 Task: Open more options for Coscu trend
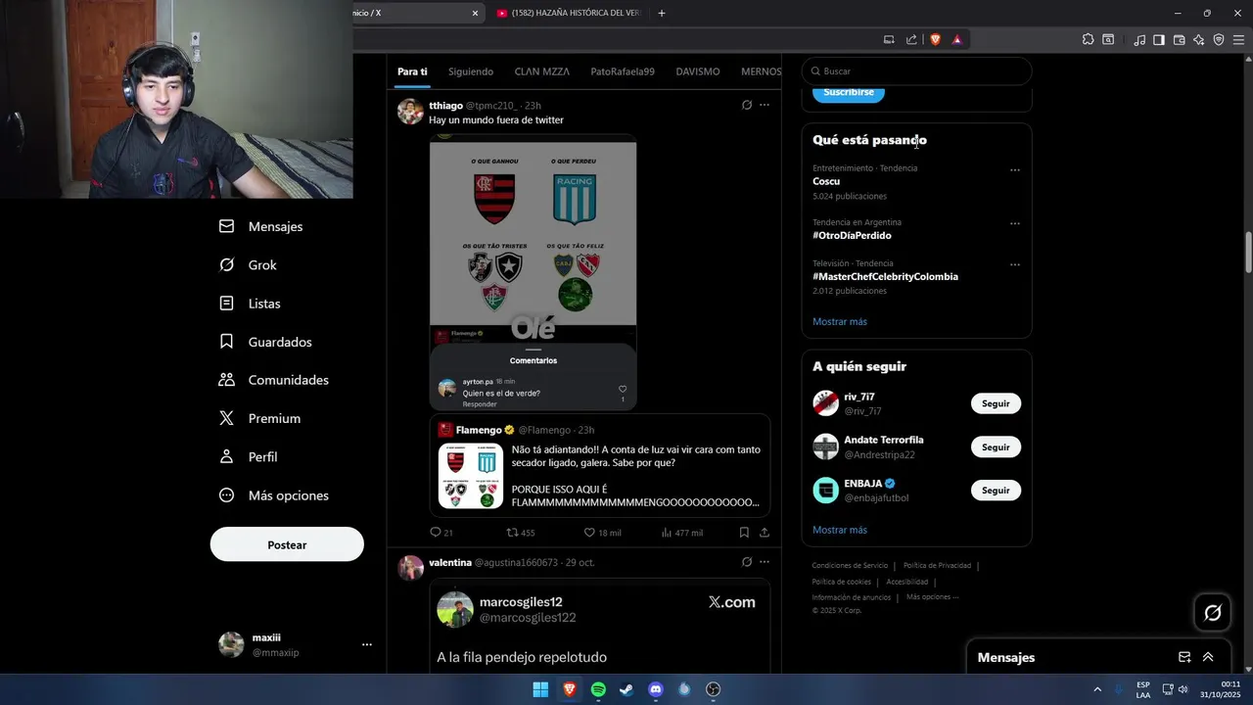pos(1015,170)
